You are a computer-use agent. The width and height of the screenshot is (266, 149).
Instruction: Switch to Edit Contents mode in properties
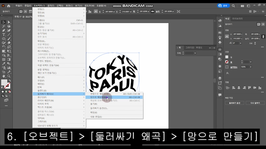pyautogui.click(x=263, y=24)
